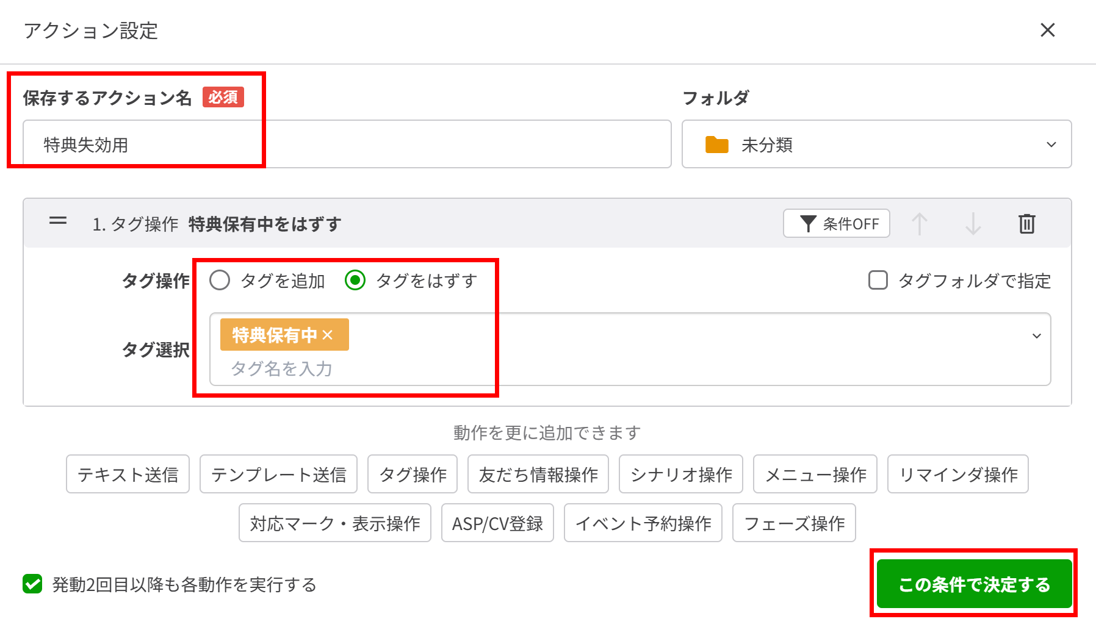Enable タグフォルダで指定
Screen dimensions: 1096x641
878,281
